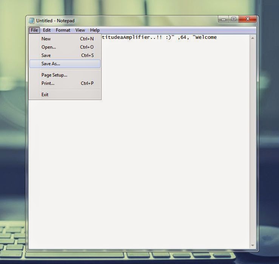This screenshot has width=279, height=264.
Task: Click the Untitled - Notepad title text
Action: click(x=55, y=21)
